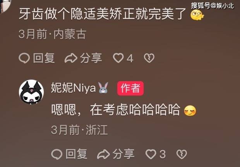Click reply bubble icon on Niya's comment
The width and height of the screenshot is (240, 167).
point(57,154)
